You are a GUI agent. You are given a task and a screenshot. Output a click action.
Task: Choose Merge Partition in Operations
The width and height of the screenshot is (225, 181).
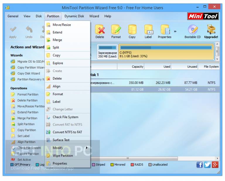click(x=24, y=118)
